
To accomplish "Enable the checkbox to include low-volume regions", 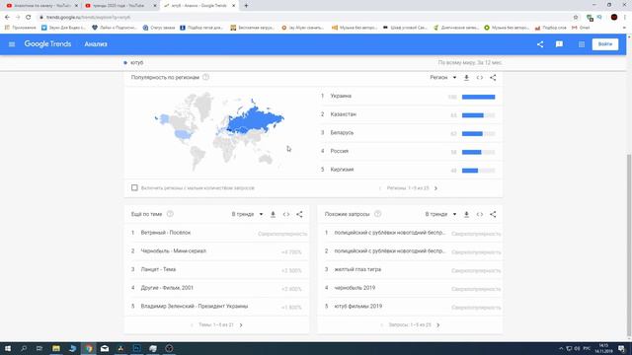I will (134, 187).
